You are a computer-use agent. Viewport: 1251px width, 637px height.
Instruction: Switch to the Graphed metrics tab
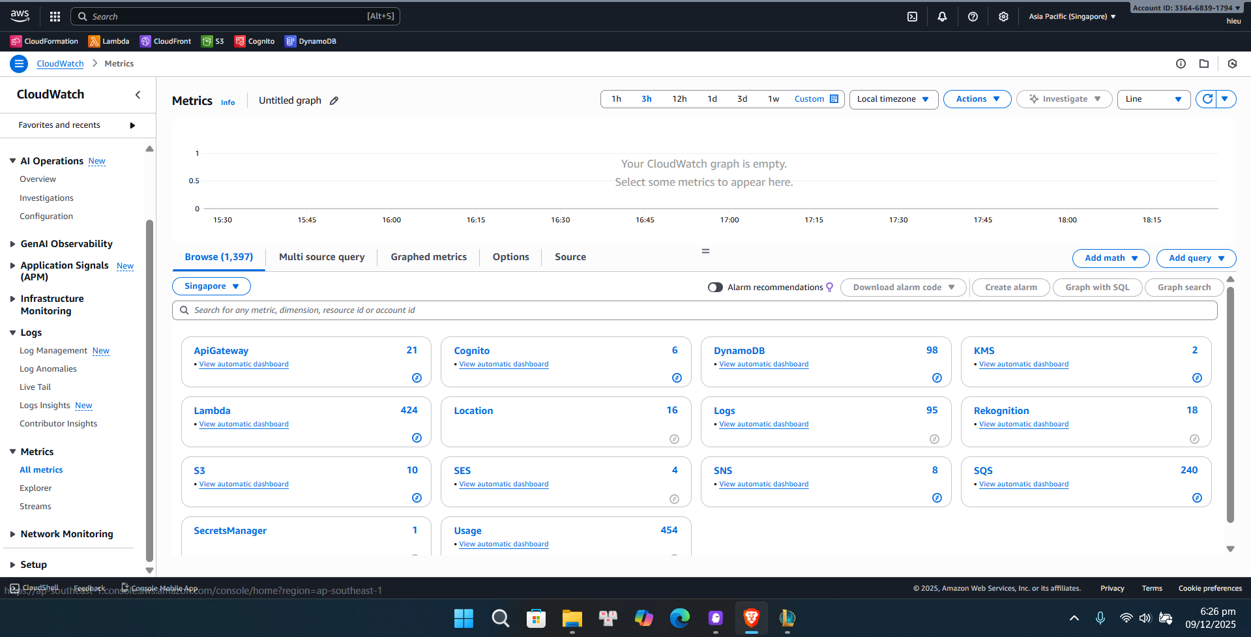click(x=428, y=257)
